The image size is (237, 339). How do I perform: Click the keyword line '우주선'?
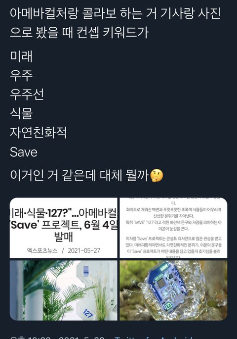point(27,94)
